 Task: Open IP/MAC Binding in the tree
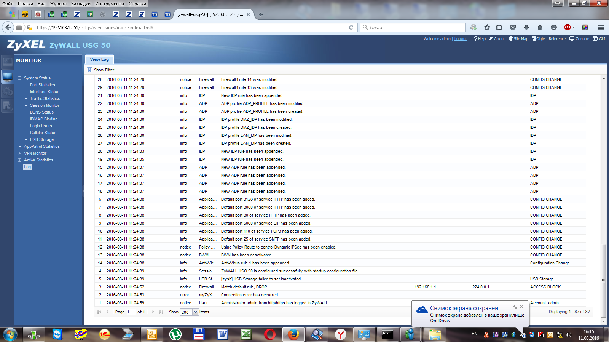click(x=44, y=119)
